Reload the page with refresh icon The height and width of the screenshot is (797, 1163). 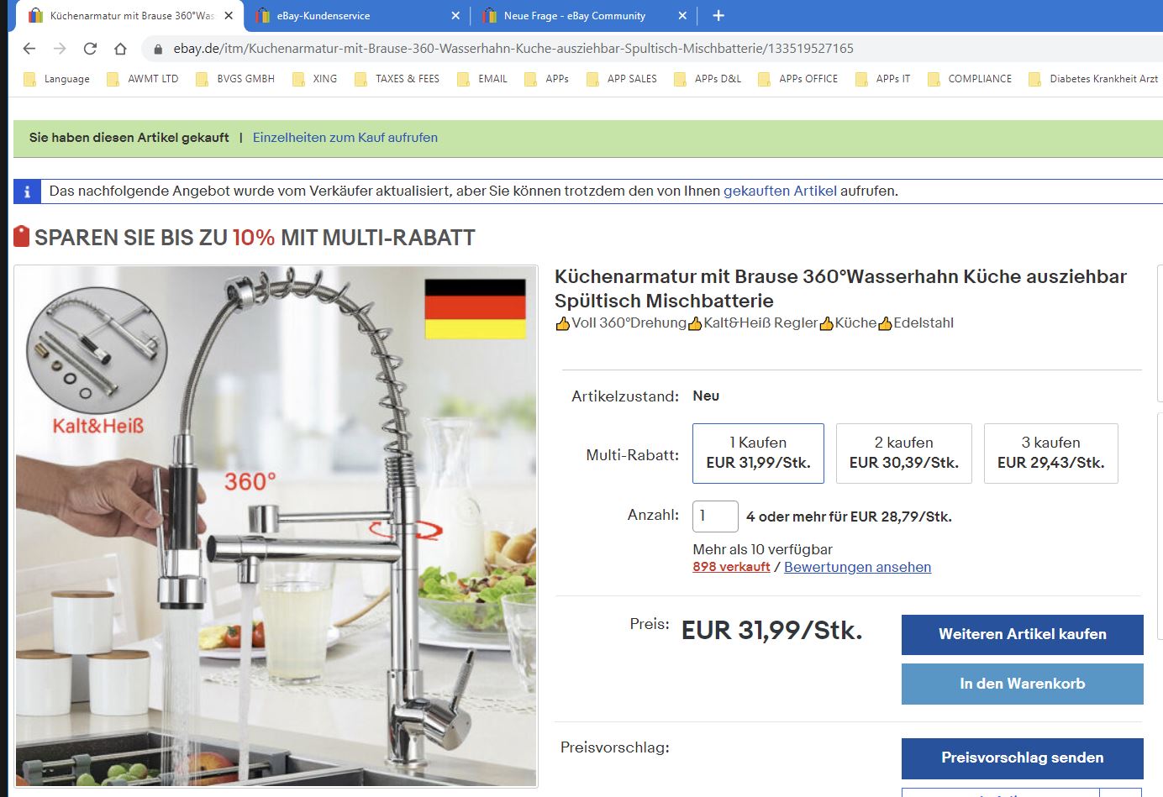[90, 49]
